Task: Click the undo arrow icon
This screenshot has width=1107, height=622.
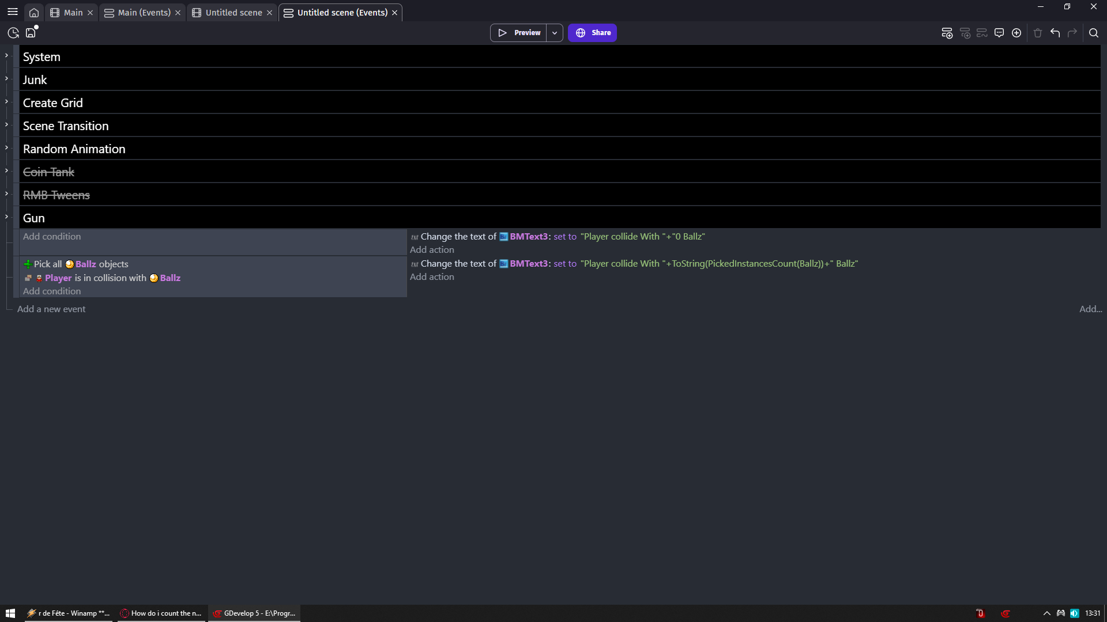Action: coord(1055,33)
